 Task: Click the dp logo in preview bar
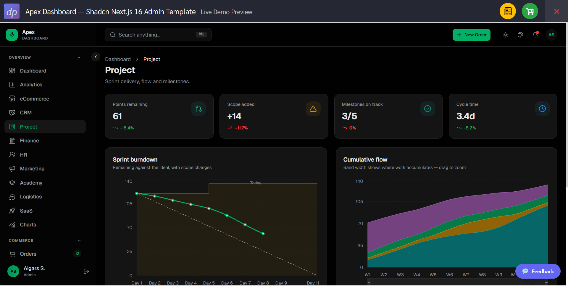click(x=12, y=11)
